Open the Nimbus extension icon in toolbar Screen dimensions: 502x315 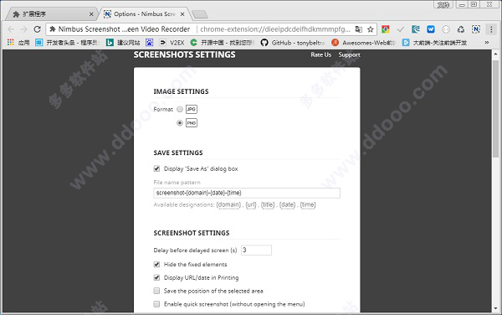pos(476,29)
